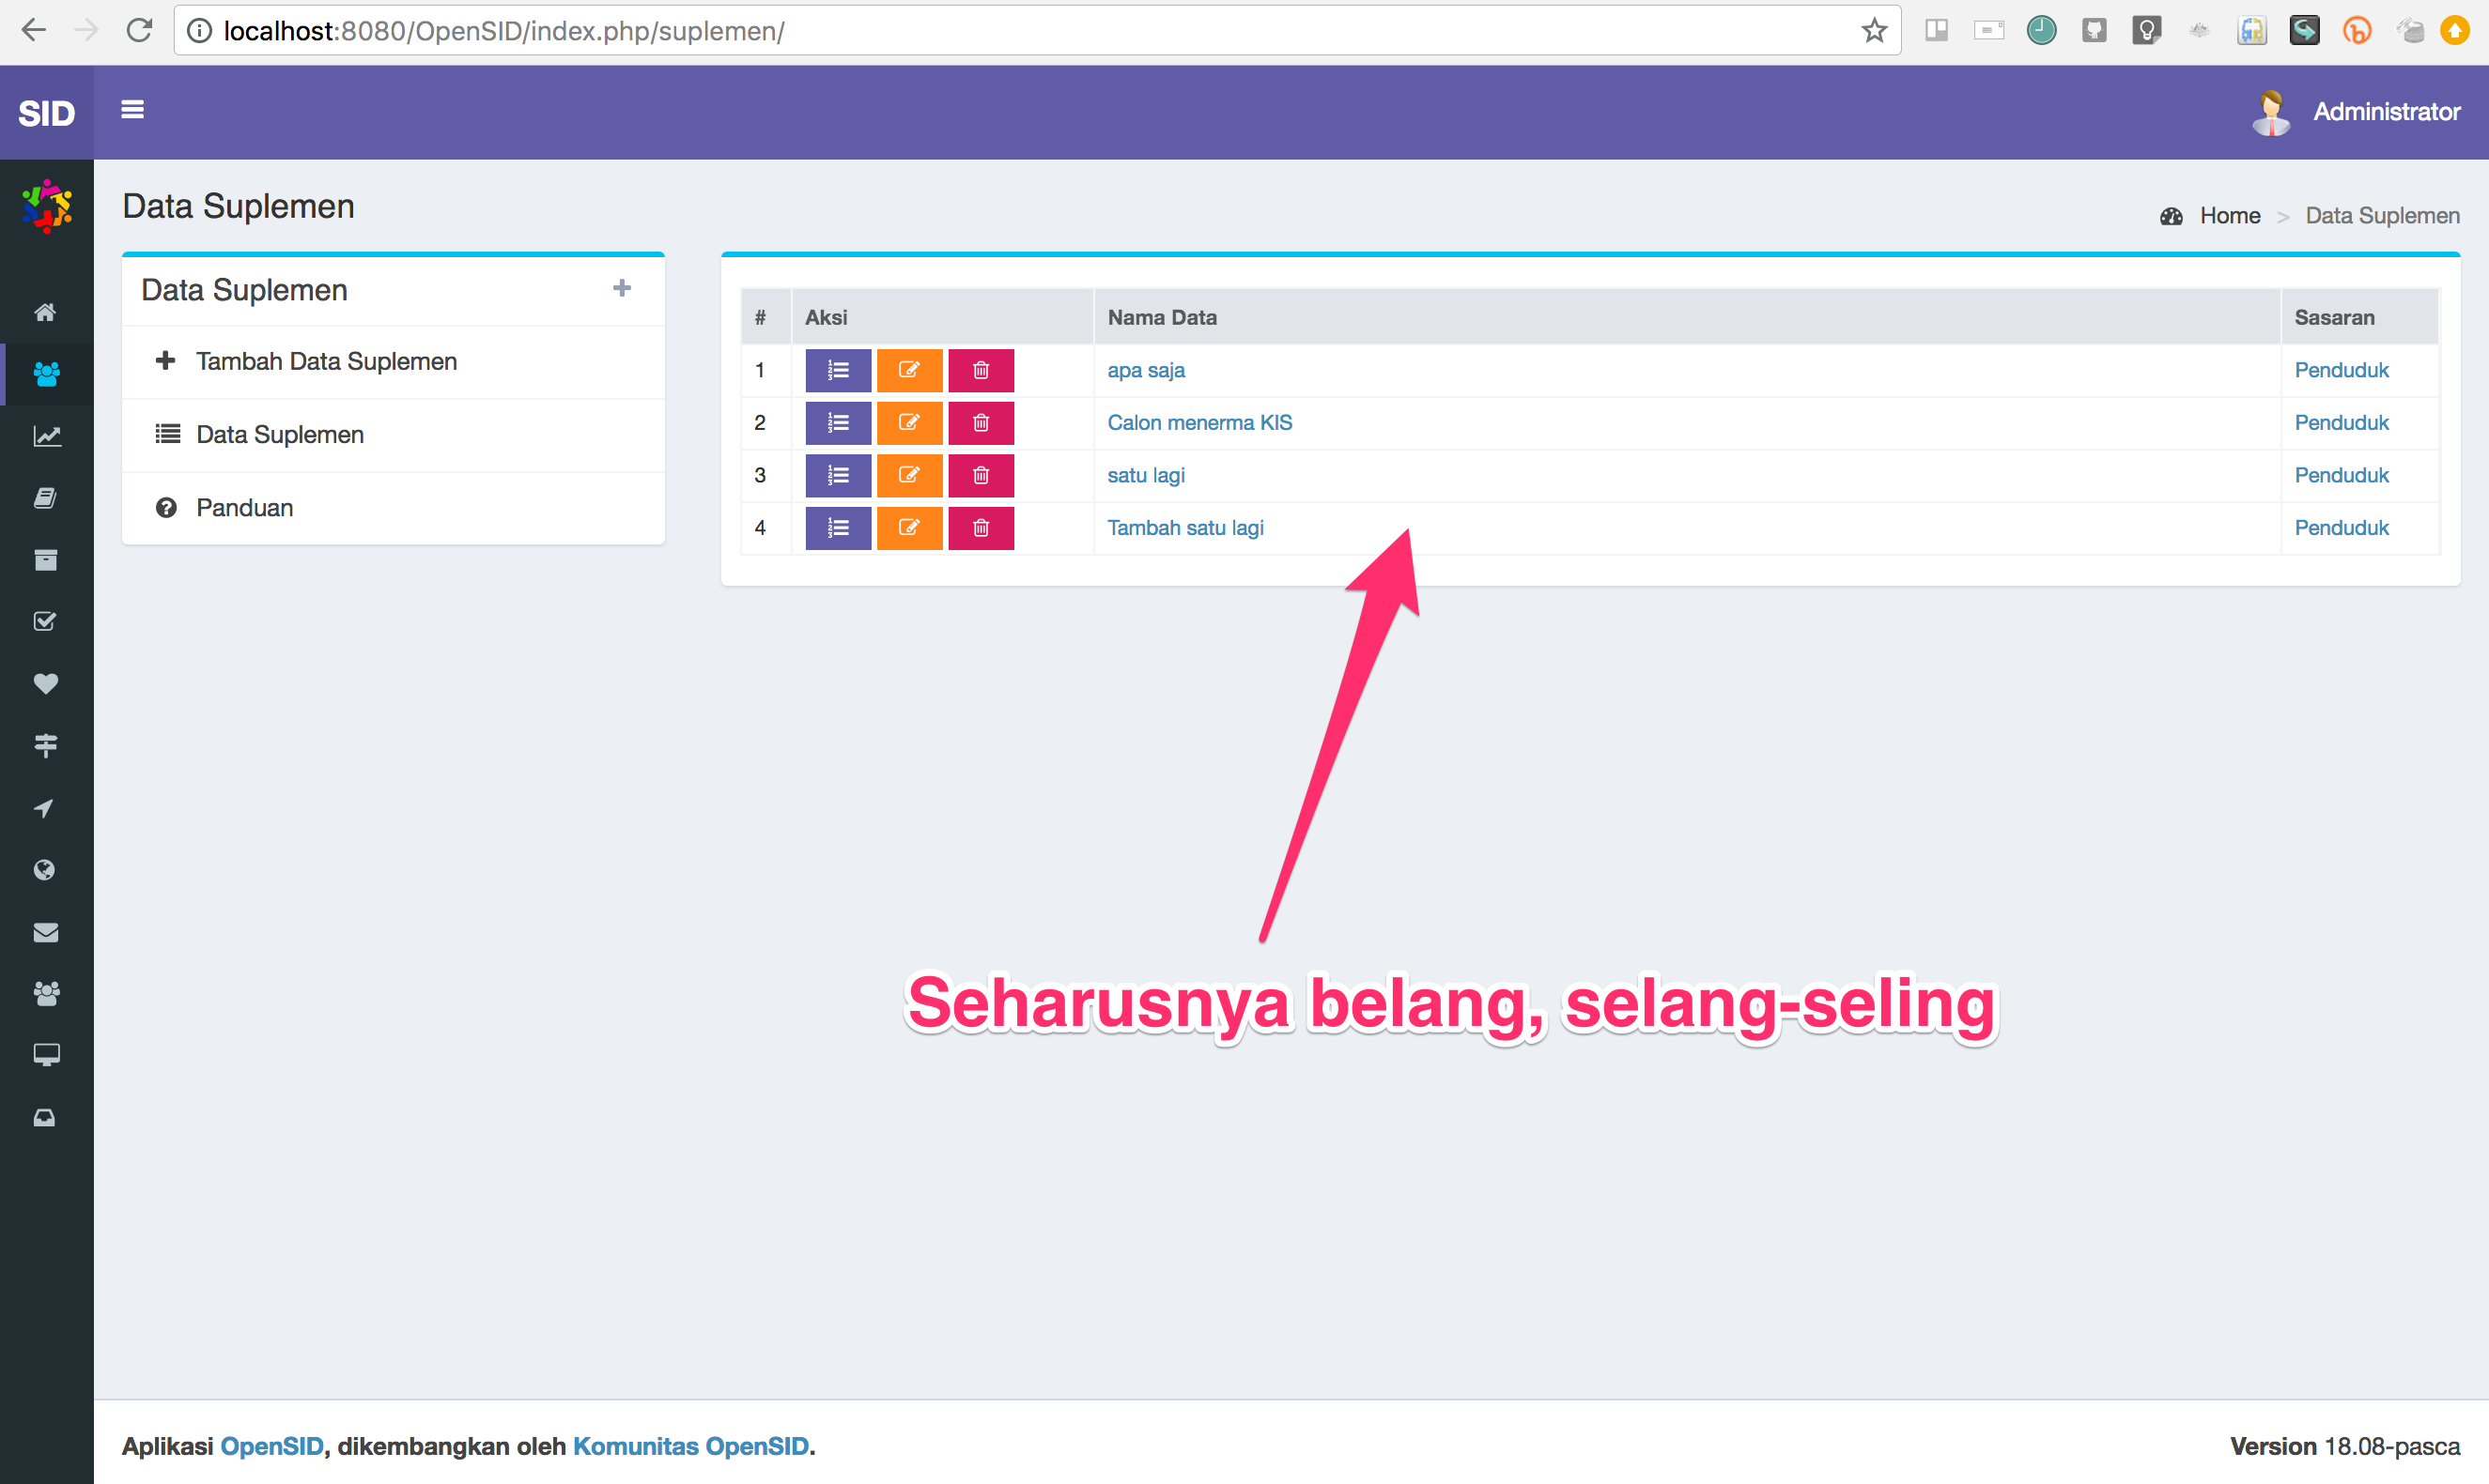Expand the Data Suplemen panel via plus icon
The width and height of the screenshot is (2489, 1484).
coord(622,288)
